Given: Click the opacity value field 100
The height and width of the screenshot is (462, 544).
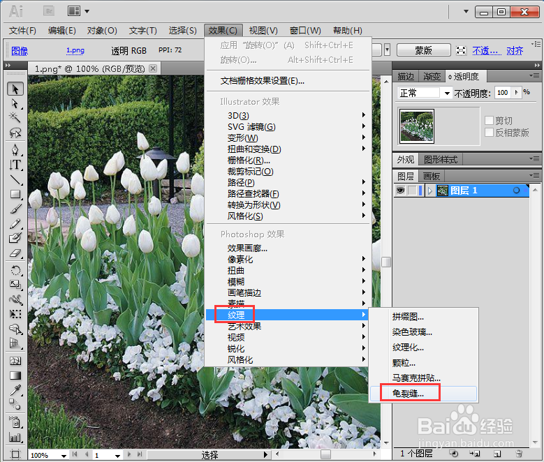Looking at the screenshot, I should (x=502, y=92).
